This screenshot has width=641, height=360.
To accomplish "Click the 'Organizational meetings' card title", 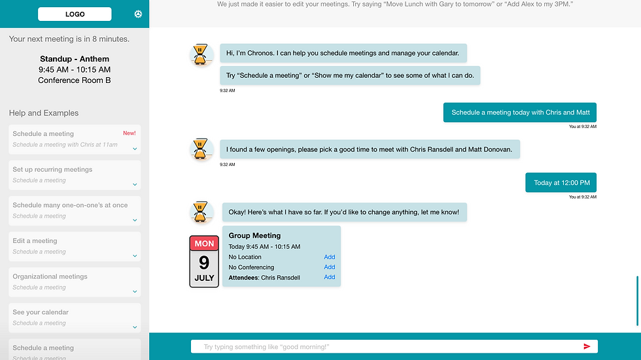I will 50,276.
